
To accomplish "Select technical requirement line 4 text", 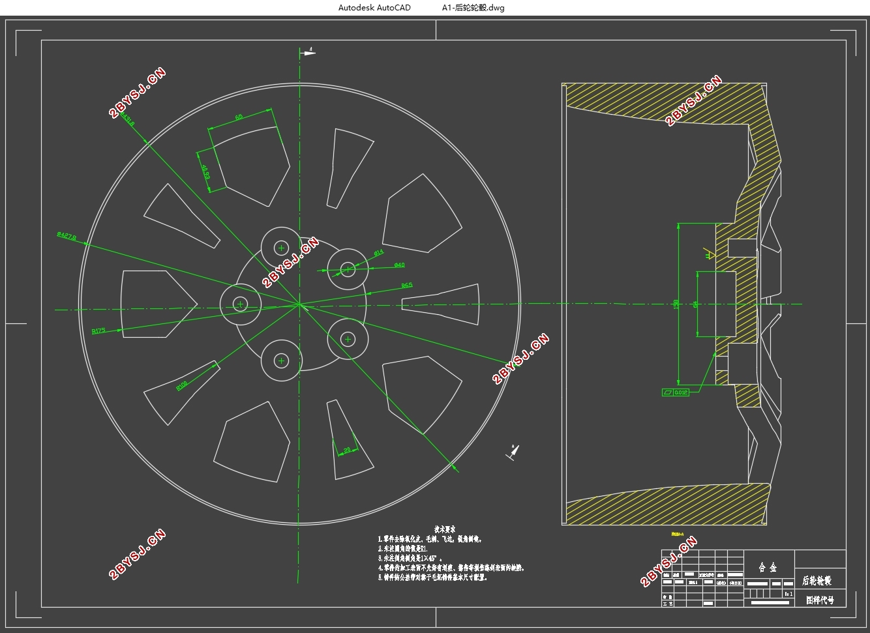I will pos(451,568).
